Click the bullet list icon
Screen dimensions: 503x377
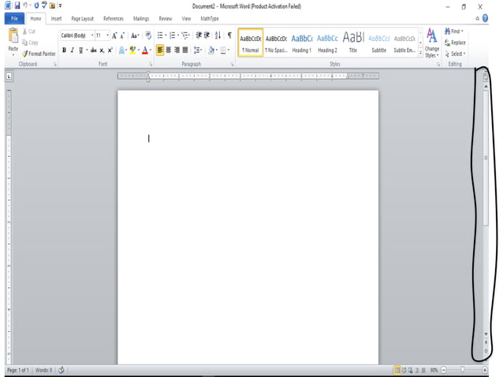point(160,35)
